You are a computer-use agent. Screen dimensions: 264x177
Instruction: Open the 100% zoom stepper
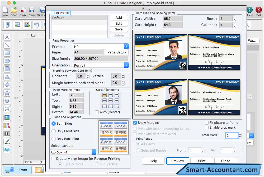click(x=41, y=162)
